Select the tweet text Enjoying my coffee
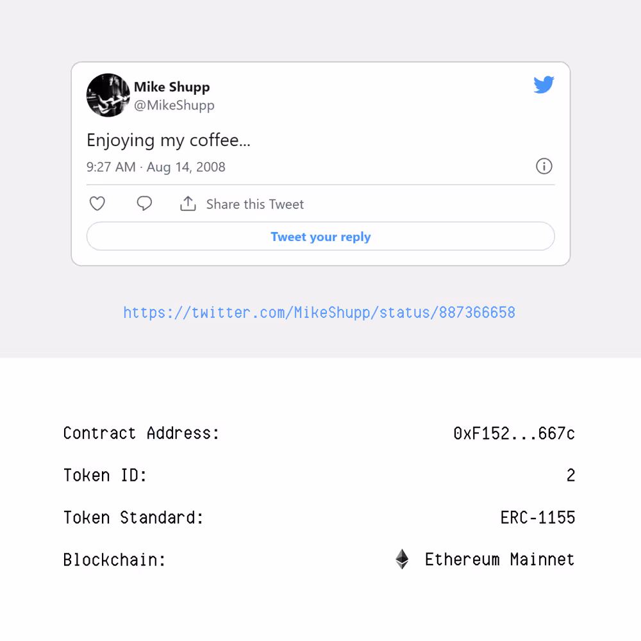Viewport: 641px width, 641px height. point(168,140)
